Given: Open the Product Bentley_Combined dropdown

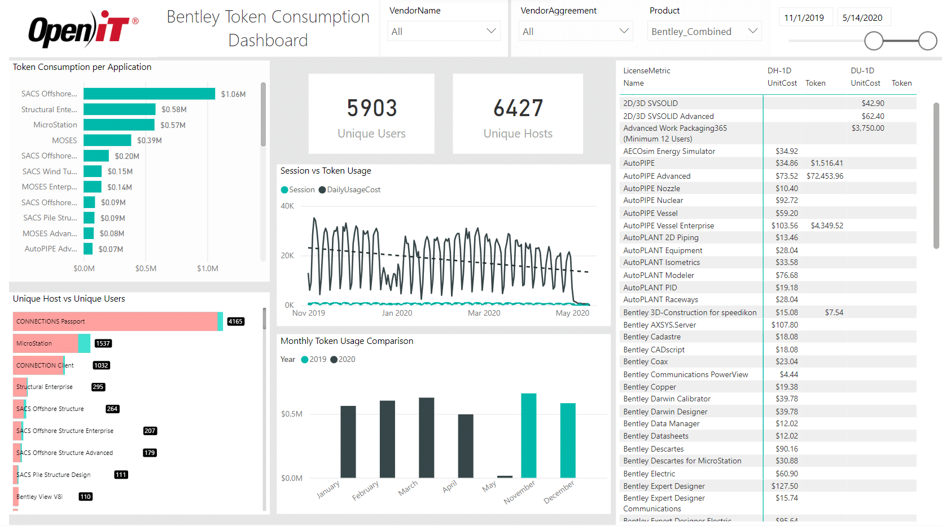Looking at the screenshot, I should (704, 31).
